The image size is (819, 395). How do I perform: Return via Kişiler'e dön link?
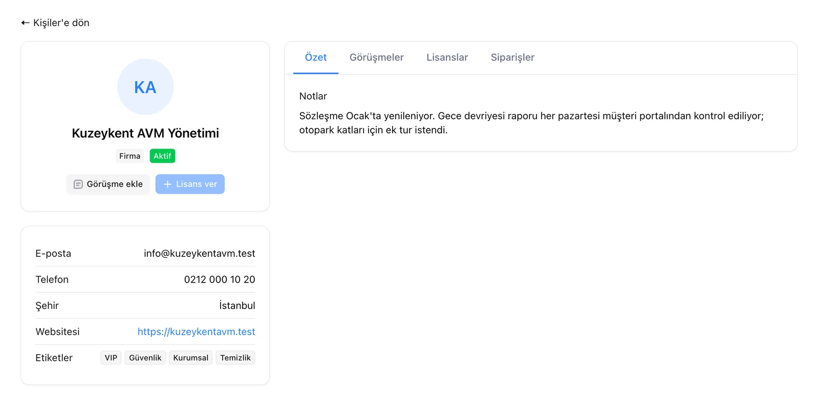click(55, 23)
